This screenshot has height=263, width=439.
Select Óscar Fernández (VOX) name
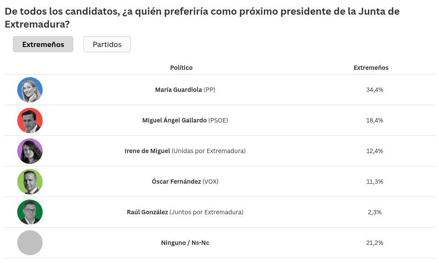[x=185, y=182]
